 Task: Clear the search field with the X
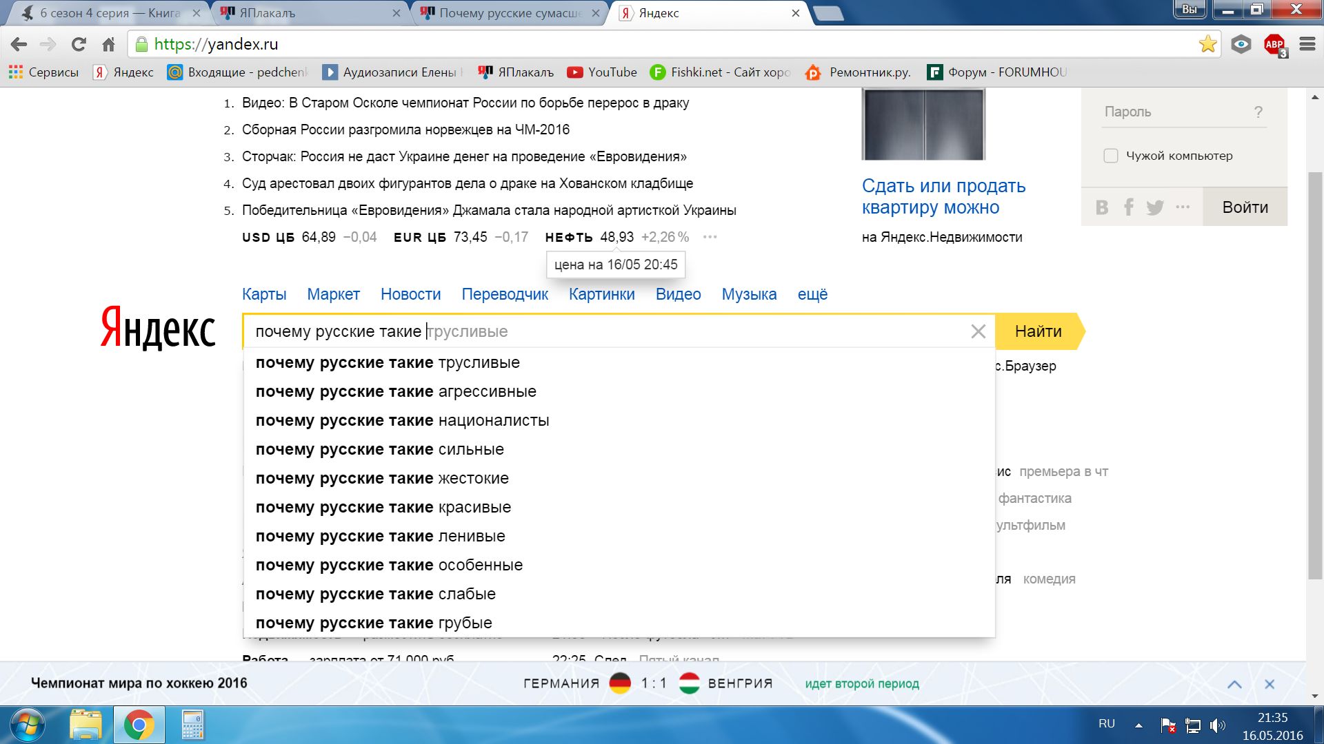point(978,331)
